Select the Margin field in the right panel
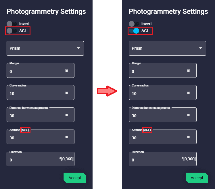The width and height of the screenshot is (215, 189). pyautogui.click(x=158, y=71)
